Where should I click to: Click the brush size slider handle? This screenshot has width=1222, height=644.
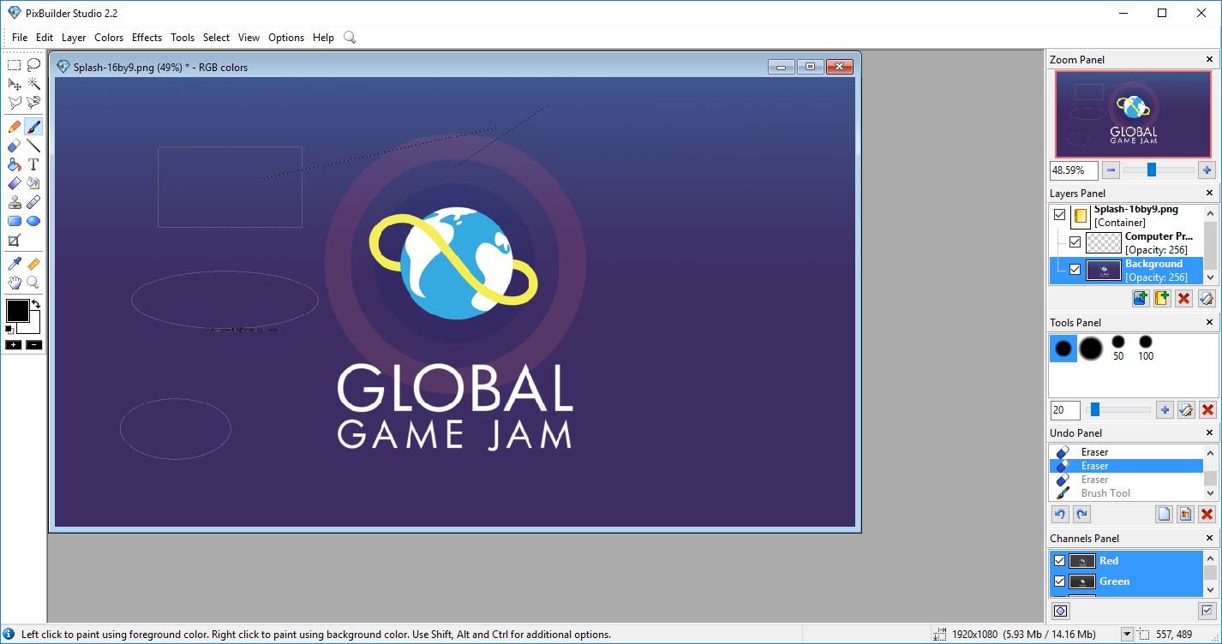[1094, 410]
